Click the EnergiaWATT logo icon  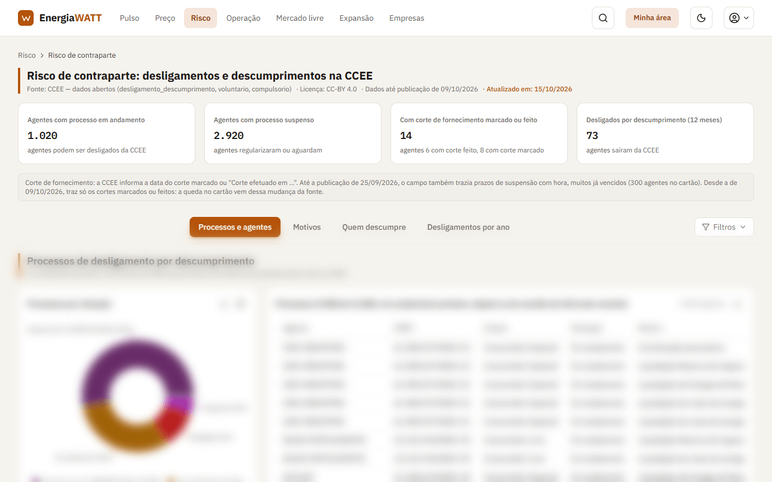coord(26,18)
